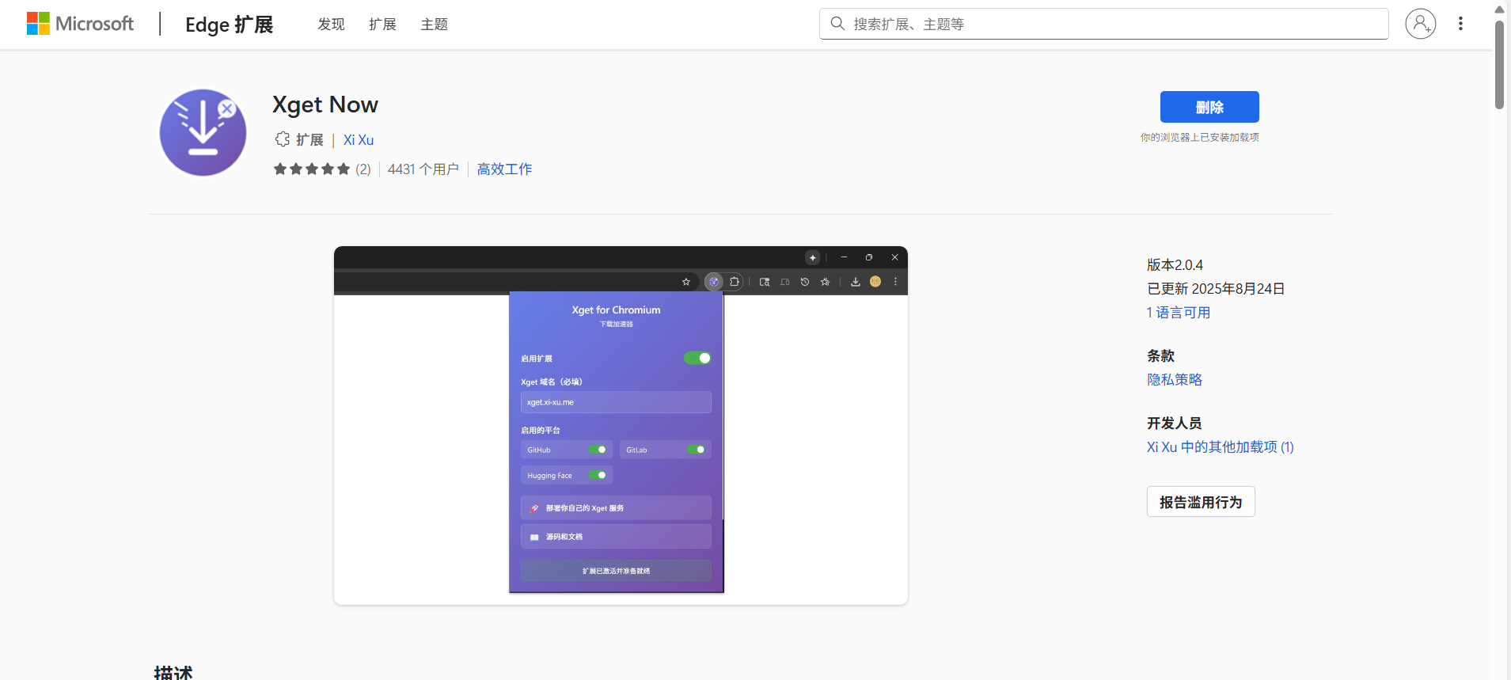Open the Xi Xu developer link
The image size is (1511, 680).
pyautogui.click(x=359, y=140)
